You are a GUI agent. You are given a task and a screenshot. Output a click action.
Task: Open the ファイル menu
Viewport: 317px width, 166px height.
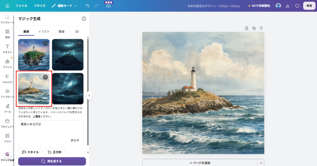click(x=21, y=6)
